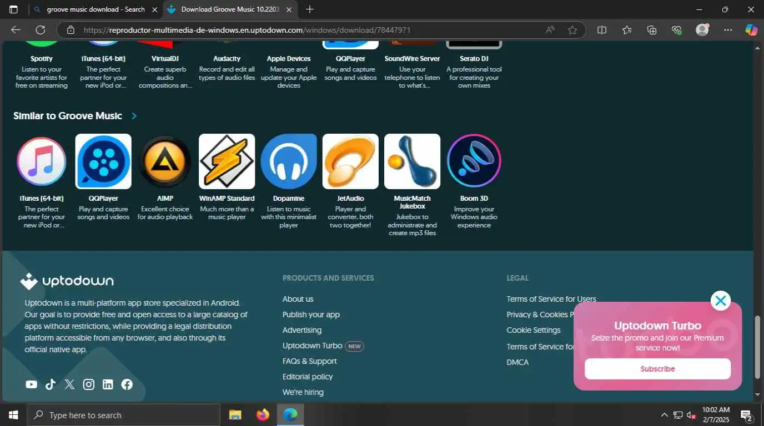Open the We're hiring link

(303, 392)
